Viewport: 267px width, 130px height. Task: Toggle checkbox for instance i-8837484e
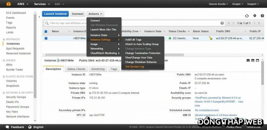[46, 38]
